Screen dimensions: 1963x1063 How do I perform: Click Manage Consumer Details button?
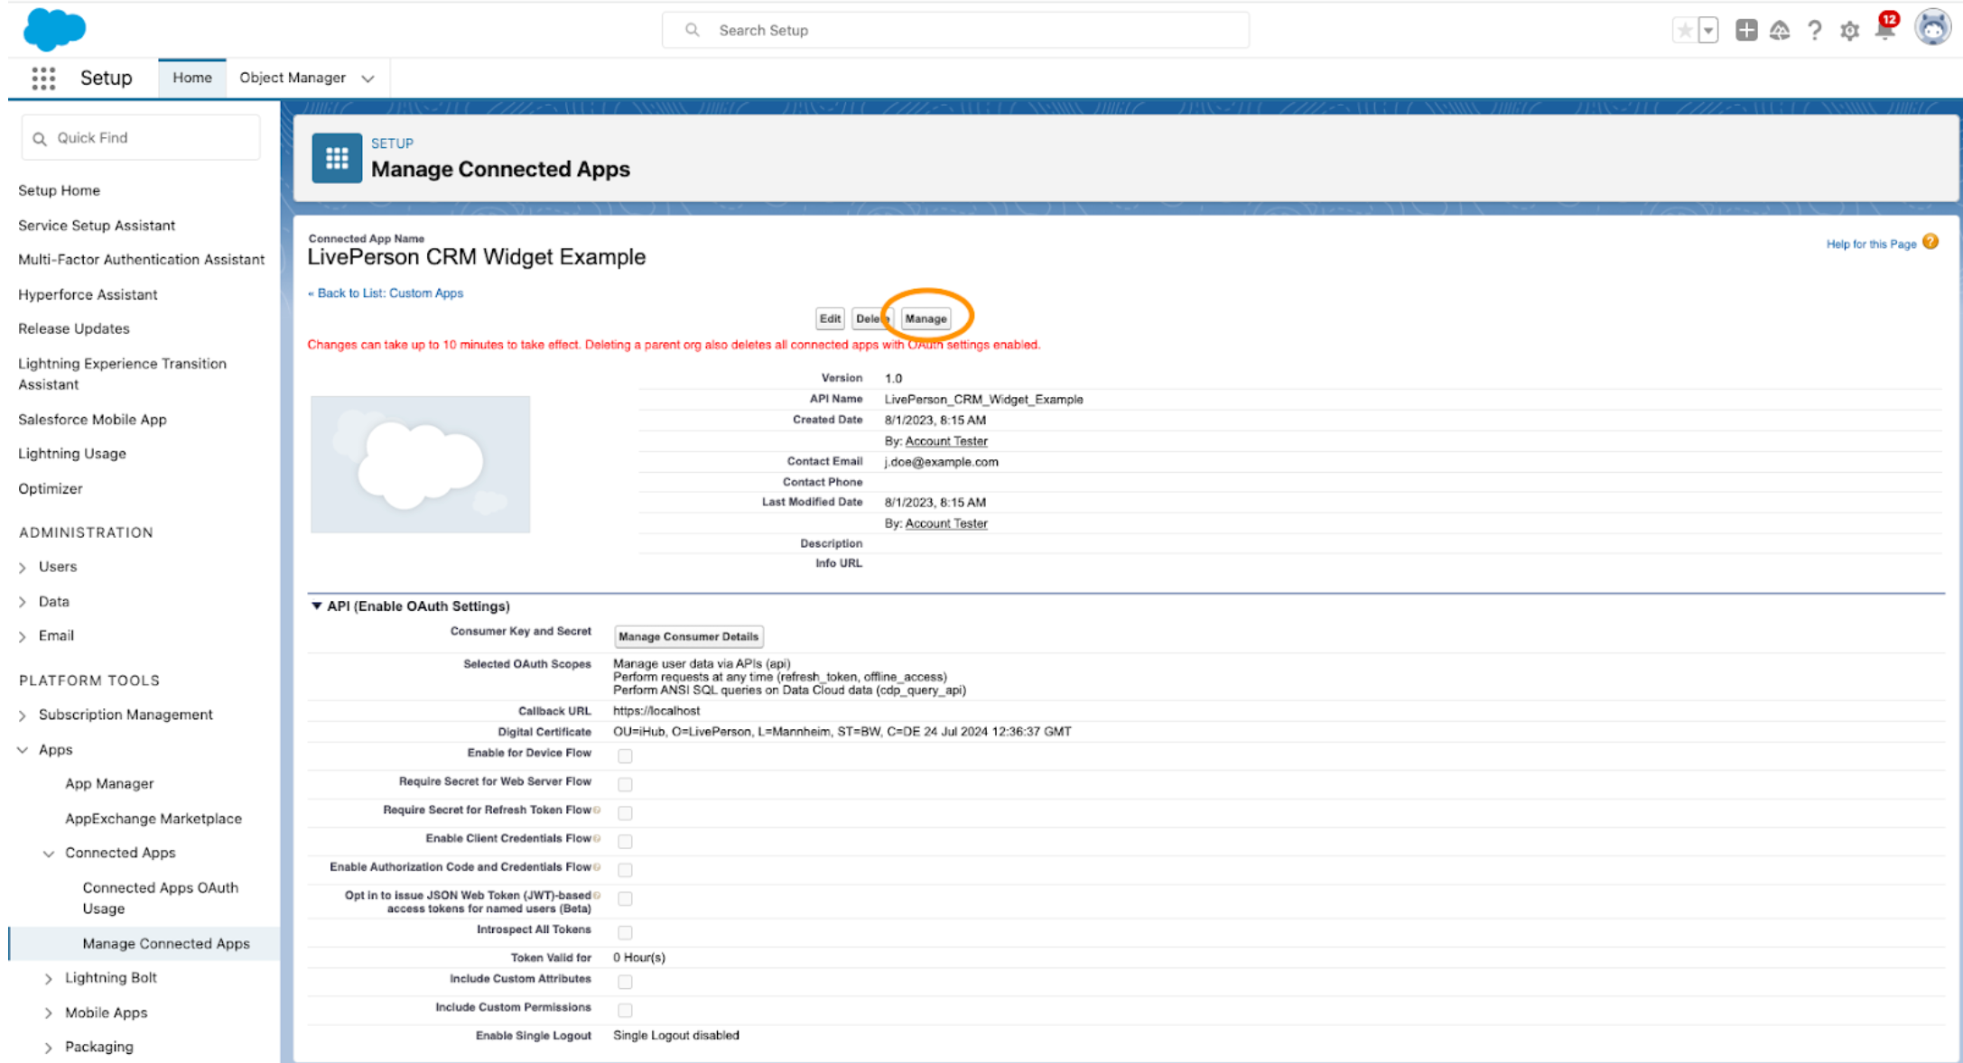688,637
